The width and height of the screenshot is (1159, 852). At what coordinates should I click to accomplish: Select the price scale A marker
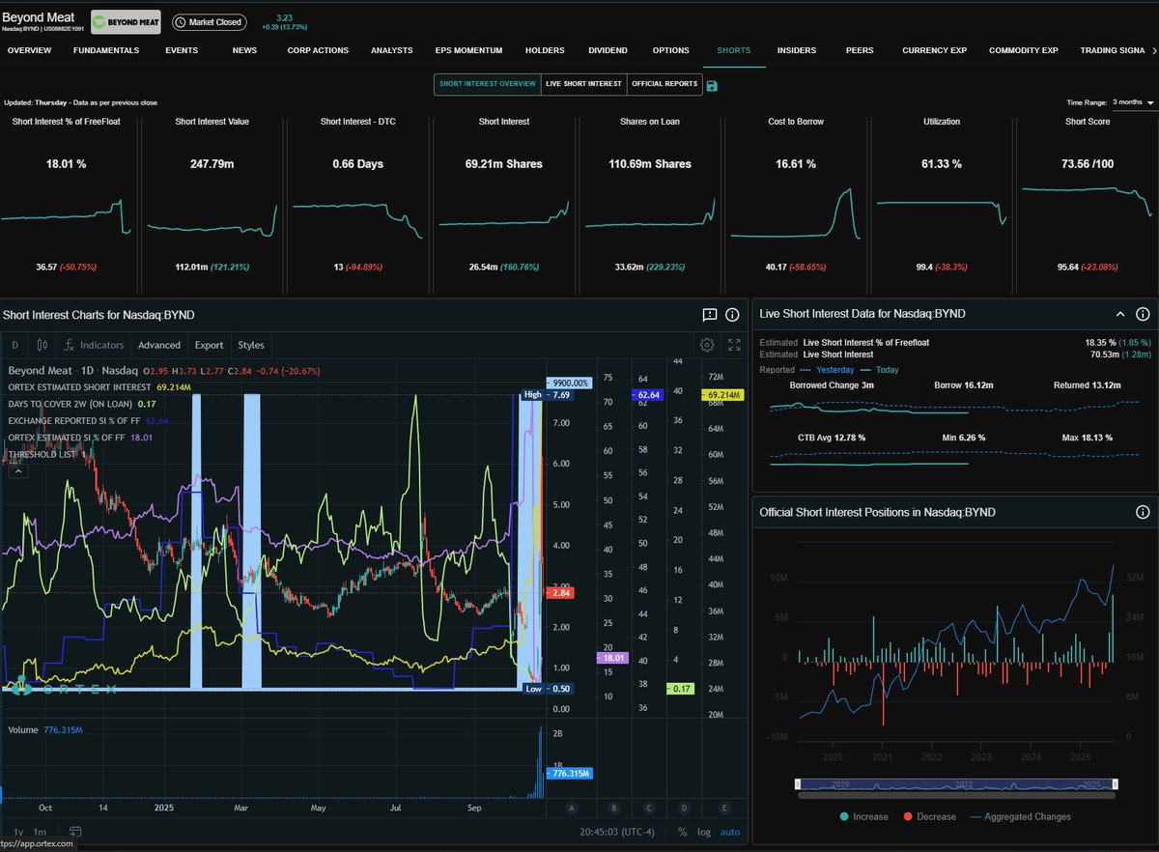[571, 808]
